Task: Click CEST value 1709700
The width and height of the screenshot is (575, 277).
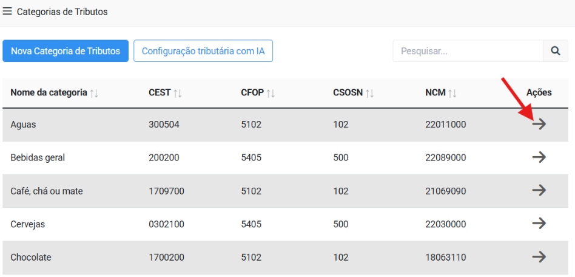Action: (166, 191)
